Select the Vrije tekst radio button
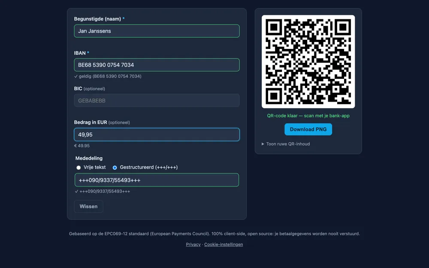This screenshot has width=429, height=268. (x=79, y=168)
